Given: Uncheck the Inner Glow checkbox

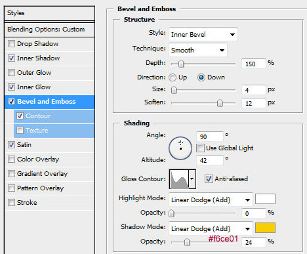Looking at the screenshot, I should pyautogui.click(x=11, y=87).
